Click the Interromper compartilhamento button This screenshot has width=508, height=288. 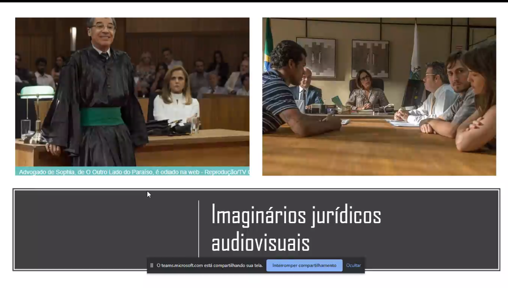304,265
